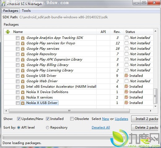This screenshot has height=148, width=161.
Task: Open the Packages menu
Action: (x=11, y=11)
